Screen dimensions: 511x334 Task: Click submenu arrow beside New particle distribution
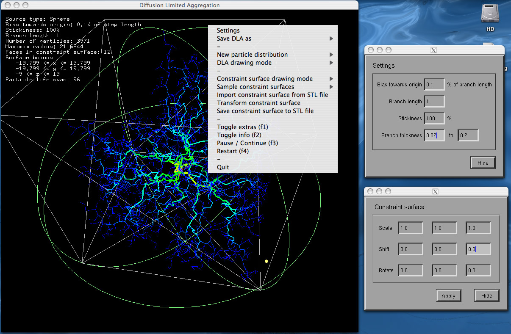(331, 55)
